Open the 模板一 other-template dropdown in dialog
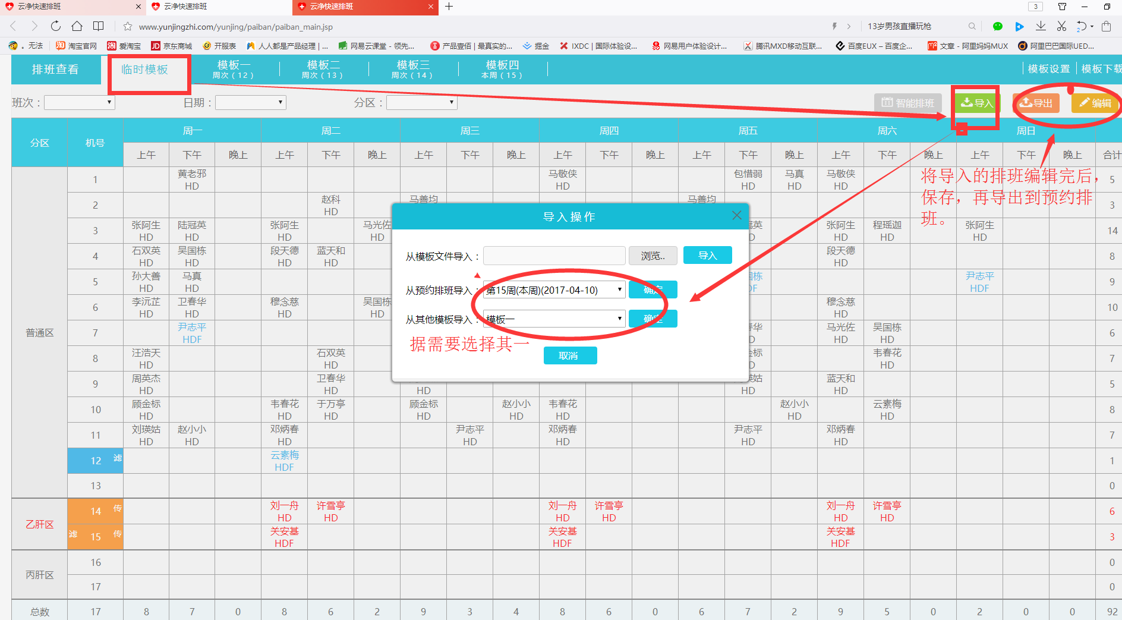The height and width of the screenshot is (620, 1122). (554, 319)
